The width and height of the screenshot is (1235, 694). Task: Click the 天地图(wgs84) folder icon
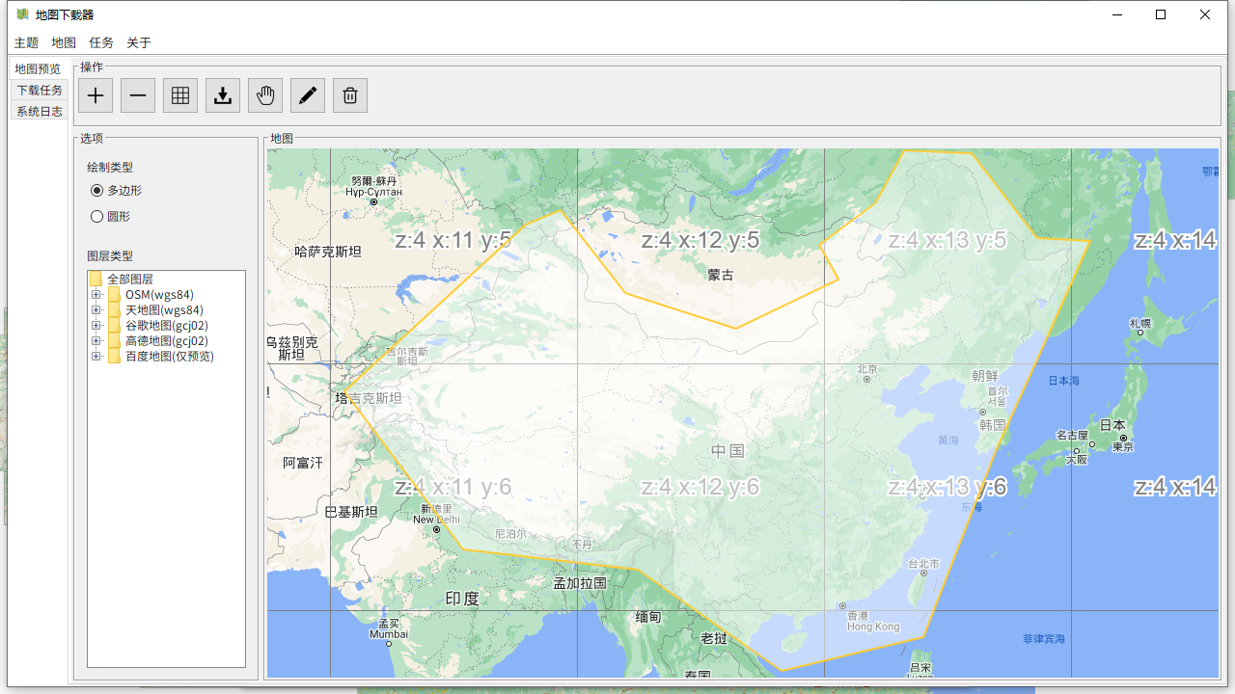(x=114, y=309)
